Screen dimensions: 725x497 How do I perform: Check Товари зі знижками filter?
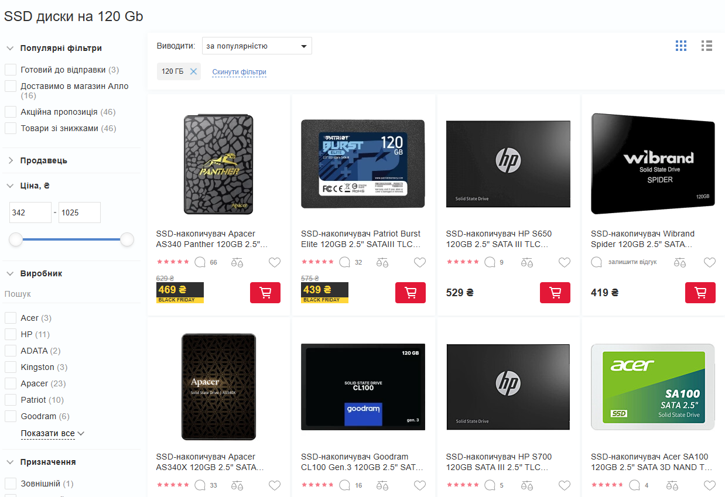coord(11,128)
